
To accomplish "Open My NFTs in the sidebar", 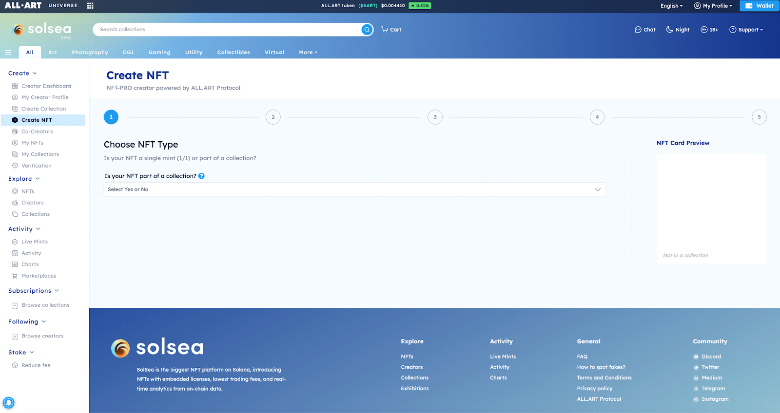I will click(x=28, y=143).
